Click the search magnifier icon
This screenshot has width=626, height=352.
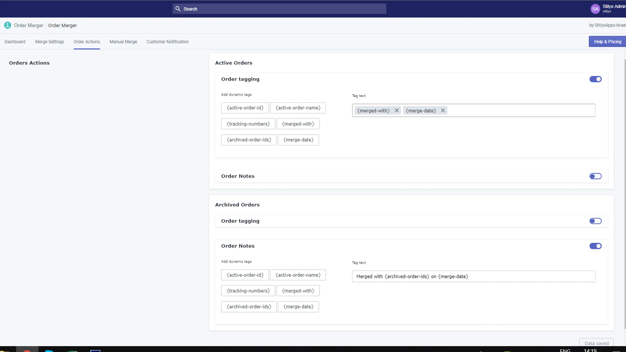[x=178, y=9]
